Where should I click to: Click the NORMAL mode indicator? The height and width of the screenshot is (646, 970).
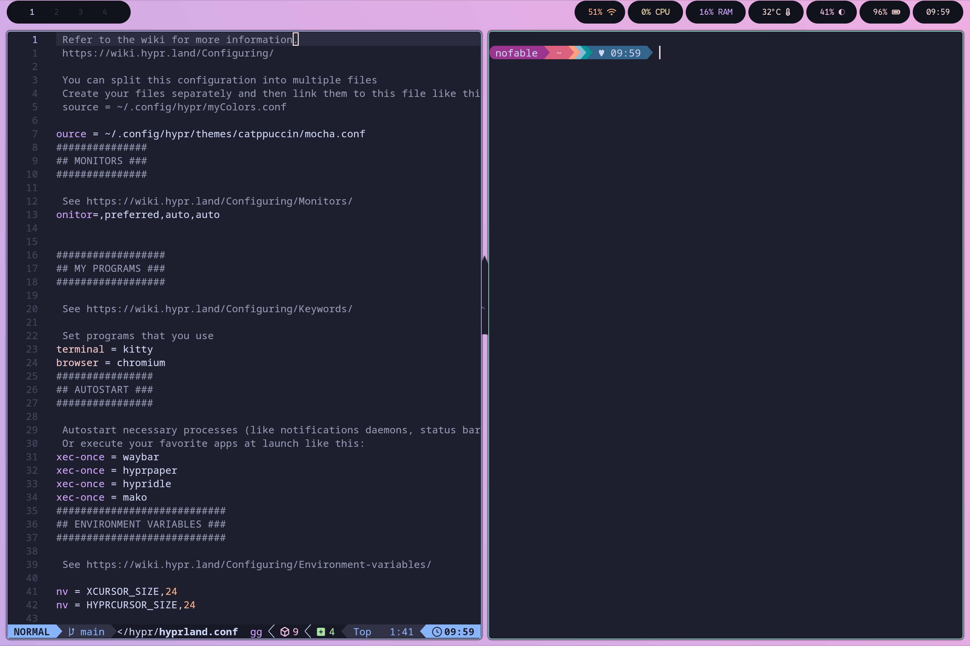click(x=31, y=632)
